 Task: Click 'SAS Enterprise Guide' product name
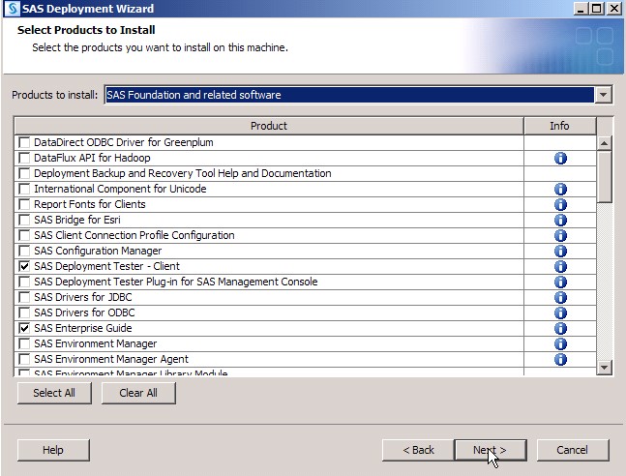click(x=83, y=328)
